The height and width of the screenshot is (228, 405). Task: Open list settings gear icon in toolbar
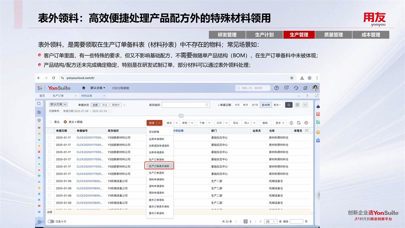(306, 123)
